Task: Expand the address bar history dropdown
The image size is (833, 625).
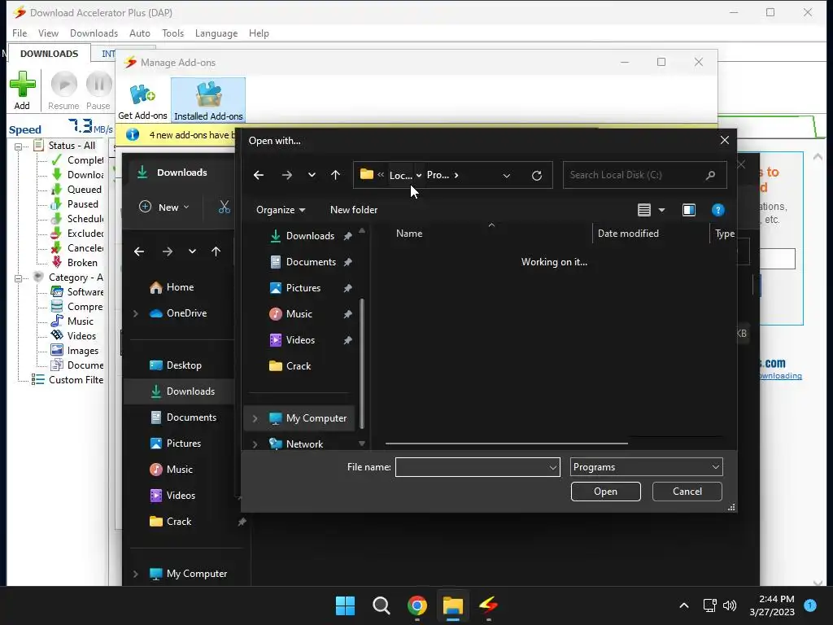Action: tap(506, 176)
